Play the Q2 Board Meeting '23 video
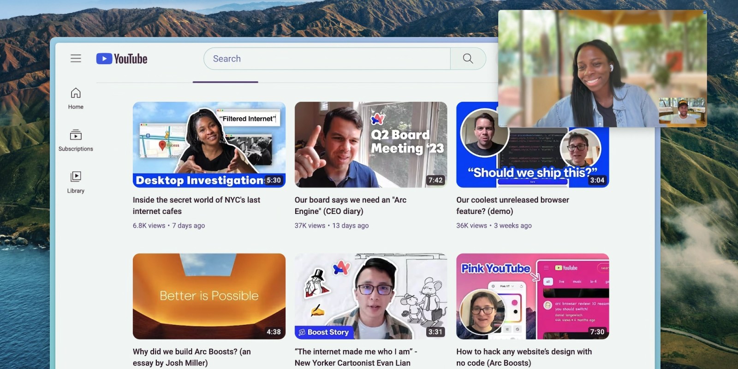This screenshot has width=738, height=369. click(x=370, y=144)
